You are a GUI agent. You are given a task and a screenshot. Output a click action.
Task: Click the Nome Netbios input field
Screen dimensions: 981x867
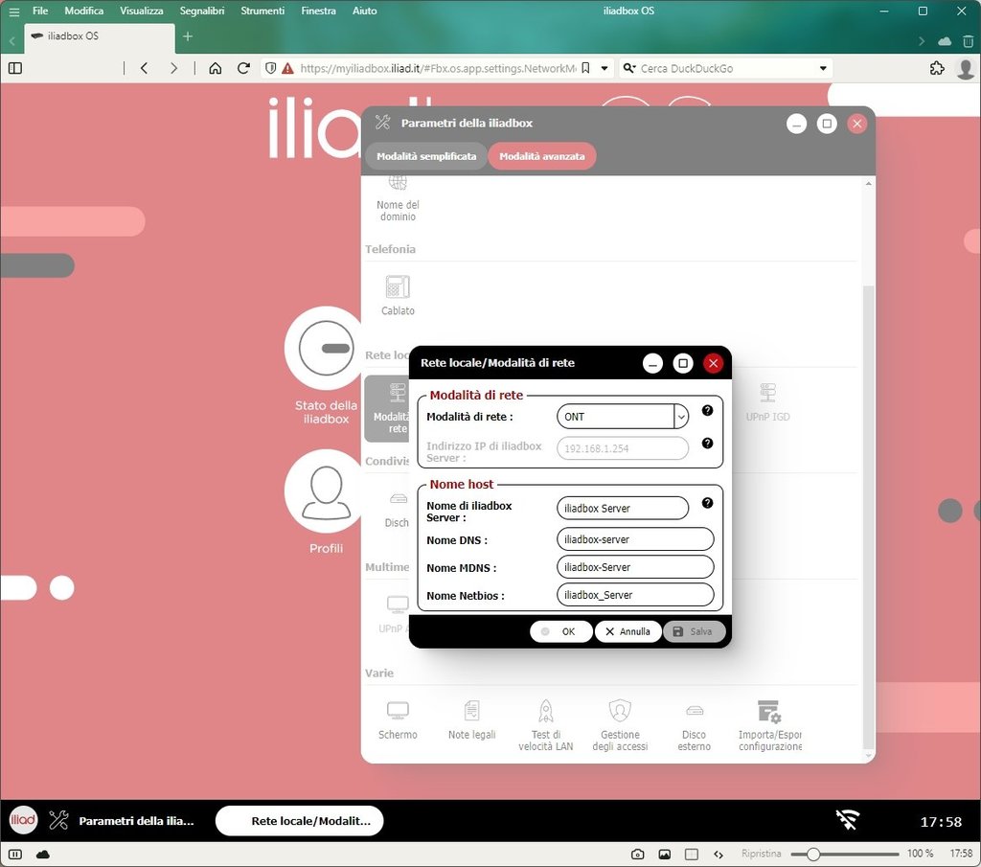pyautogui.click(x=635, y=595)
